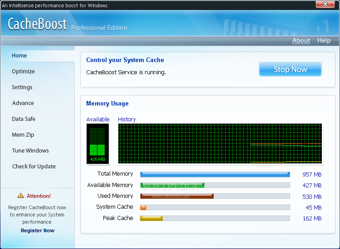Click the 162 MB peak cache value
Viewport: 340px width, 249px height.
[x=312, y=219]
